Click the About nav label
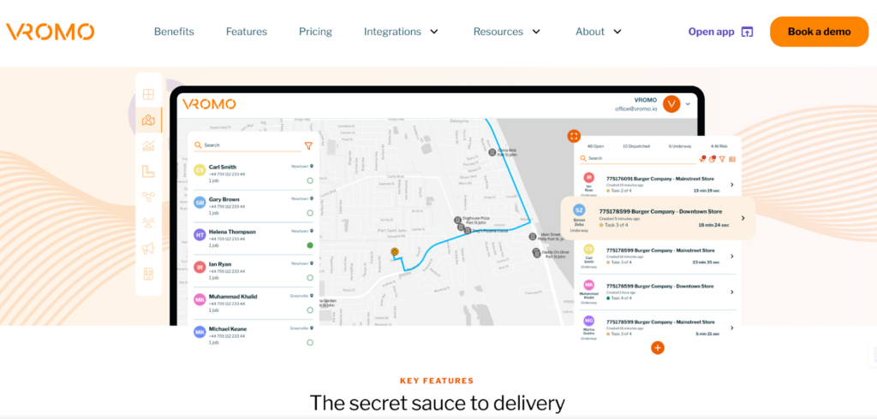 click(590, 32)
